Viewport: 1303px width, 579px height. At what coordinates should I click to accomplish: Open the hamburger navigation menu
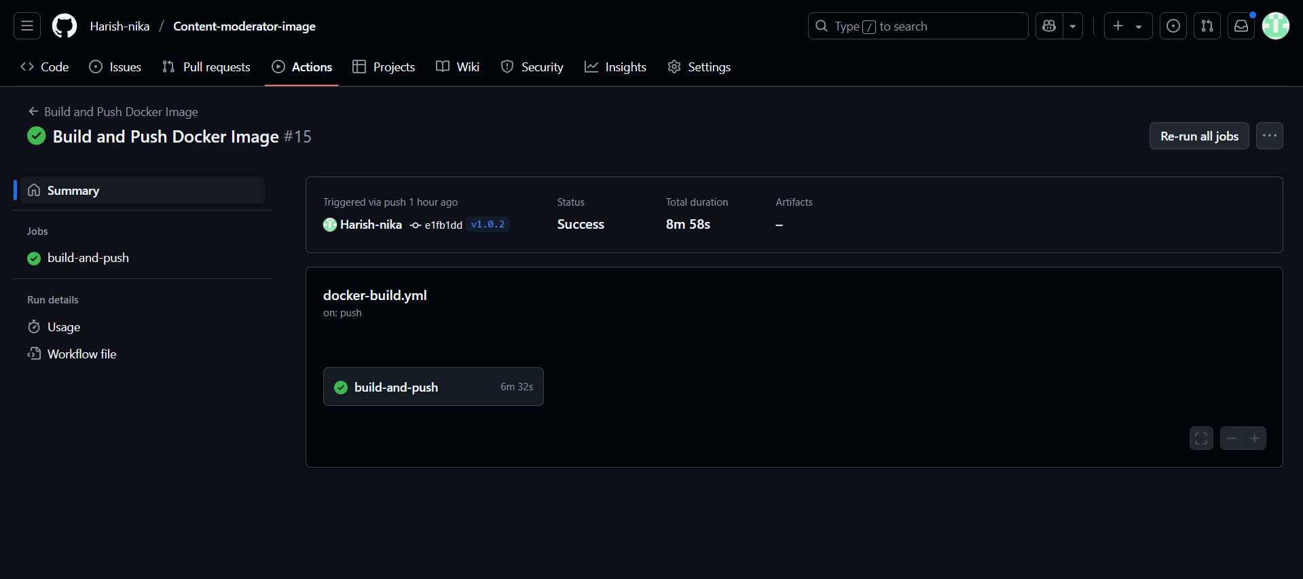(x=27, y=26)
